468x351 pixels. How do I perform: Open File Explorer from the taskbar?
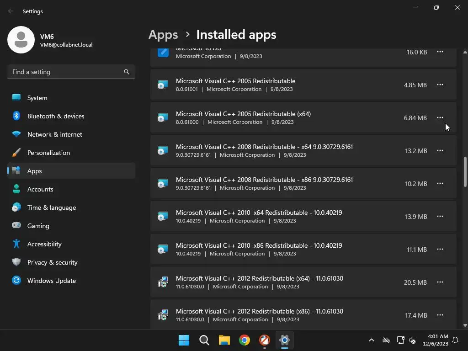[224, 340]
